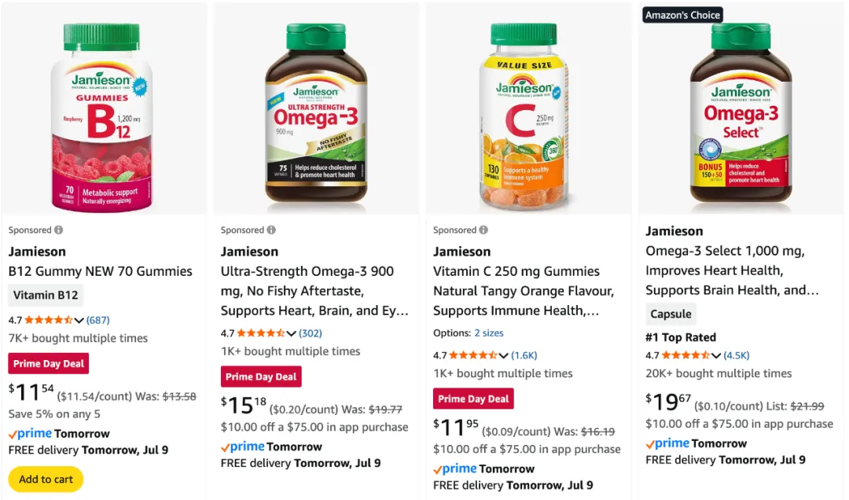This screenshot has width=849, height=500.
Task: Select the Vitamin B12 tag
Action: click(x=46, y=296)
